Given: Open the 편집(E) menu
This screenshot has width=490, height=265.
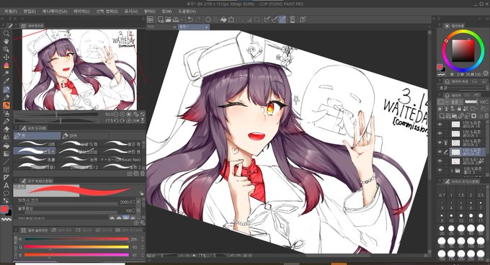Looking at the screenshot, I should (x=30, y=12).
